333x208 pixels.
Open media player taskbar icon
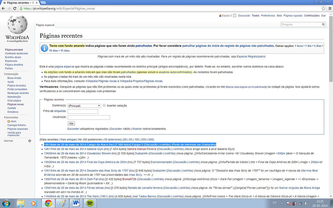(x=33, y=203)
